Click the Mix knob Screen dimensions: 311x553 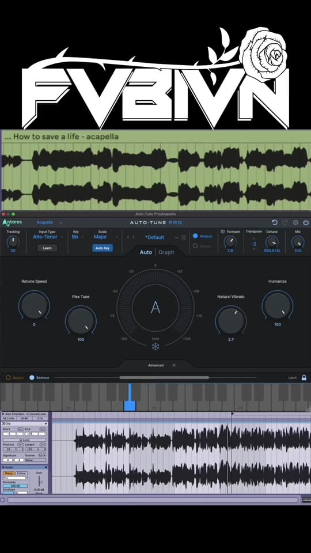298,241
